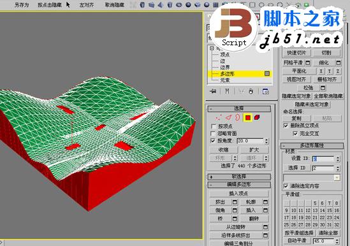Open settings box next to 细化
Image resolution: width=350 pixels, height=246 pixels.
pos(339,62)
